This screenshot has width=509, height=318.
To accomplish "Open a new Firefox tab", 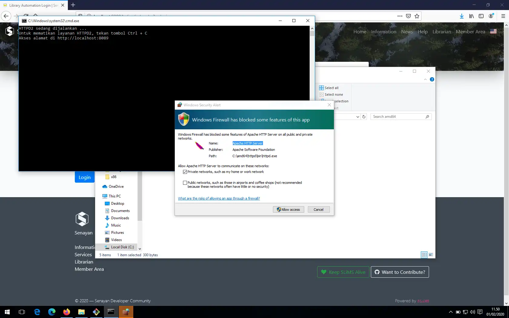I will point(73,5).
